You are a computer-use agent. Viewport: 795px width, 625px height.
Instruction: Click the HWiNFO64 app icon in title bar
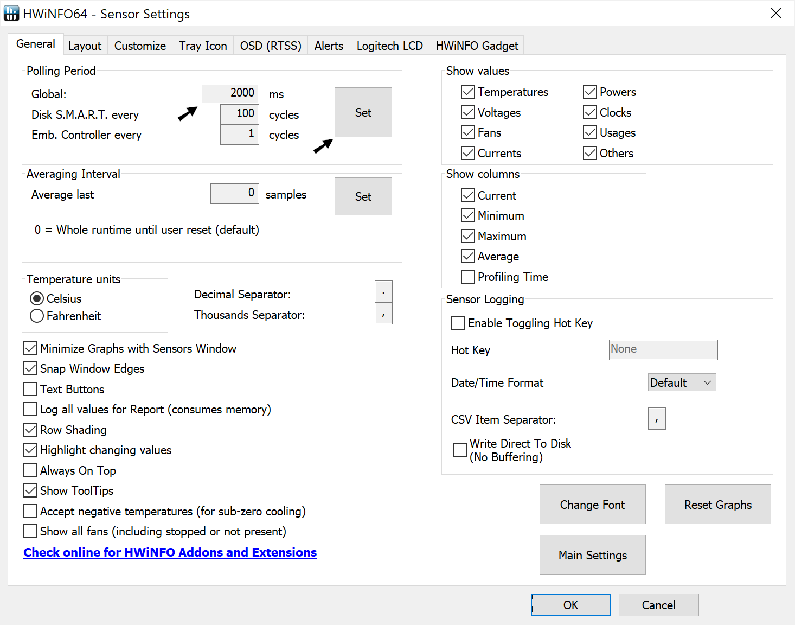click(11, 13)
